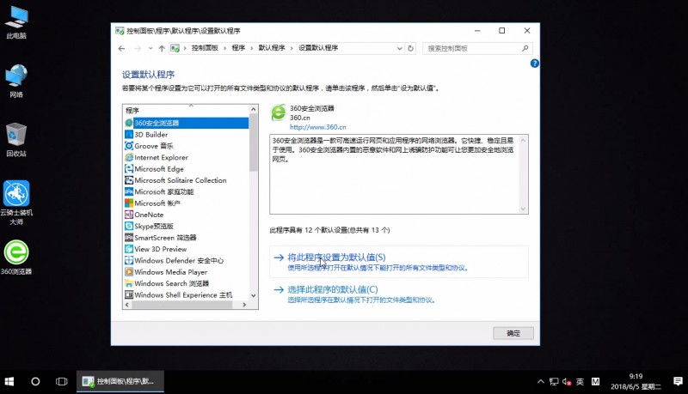The width and height of the screenshot is (688, 394).
Task: Select 360安全浏览器 in the program list
Action: [187, 123]
